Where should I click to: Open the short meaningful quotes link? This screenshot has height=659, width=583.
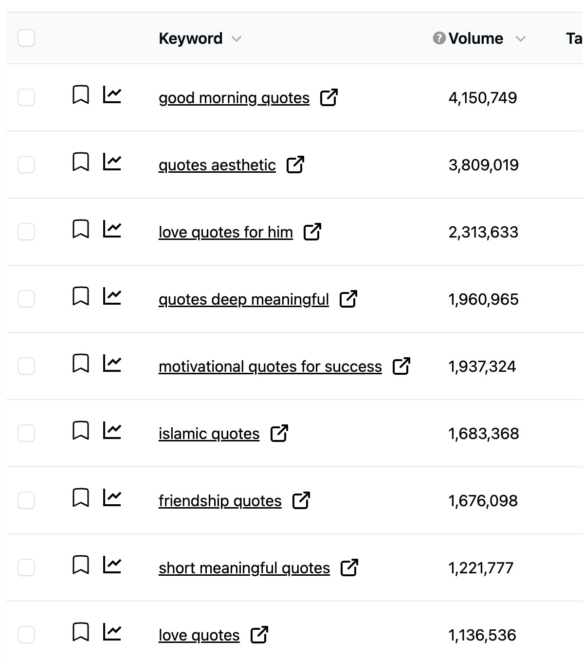coord(244,568)
